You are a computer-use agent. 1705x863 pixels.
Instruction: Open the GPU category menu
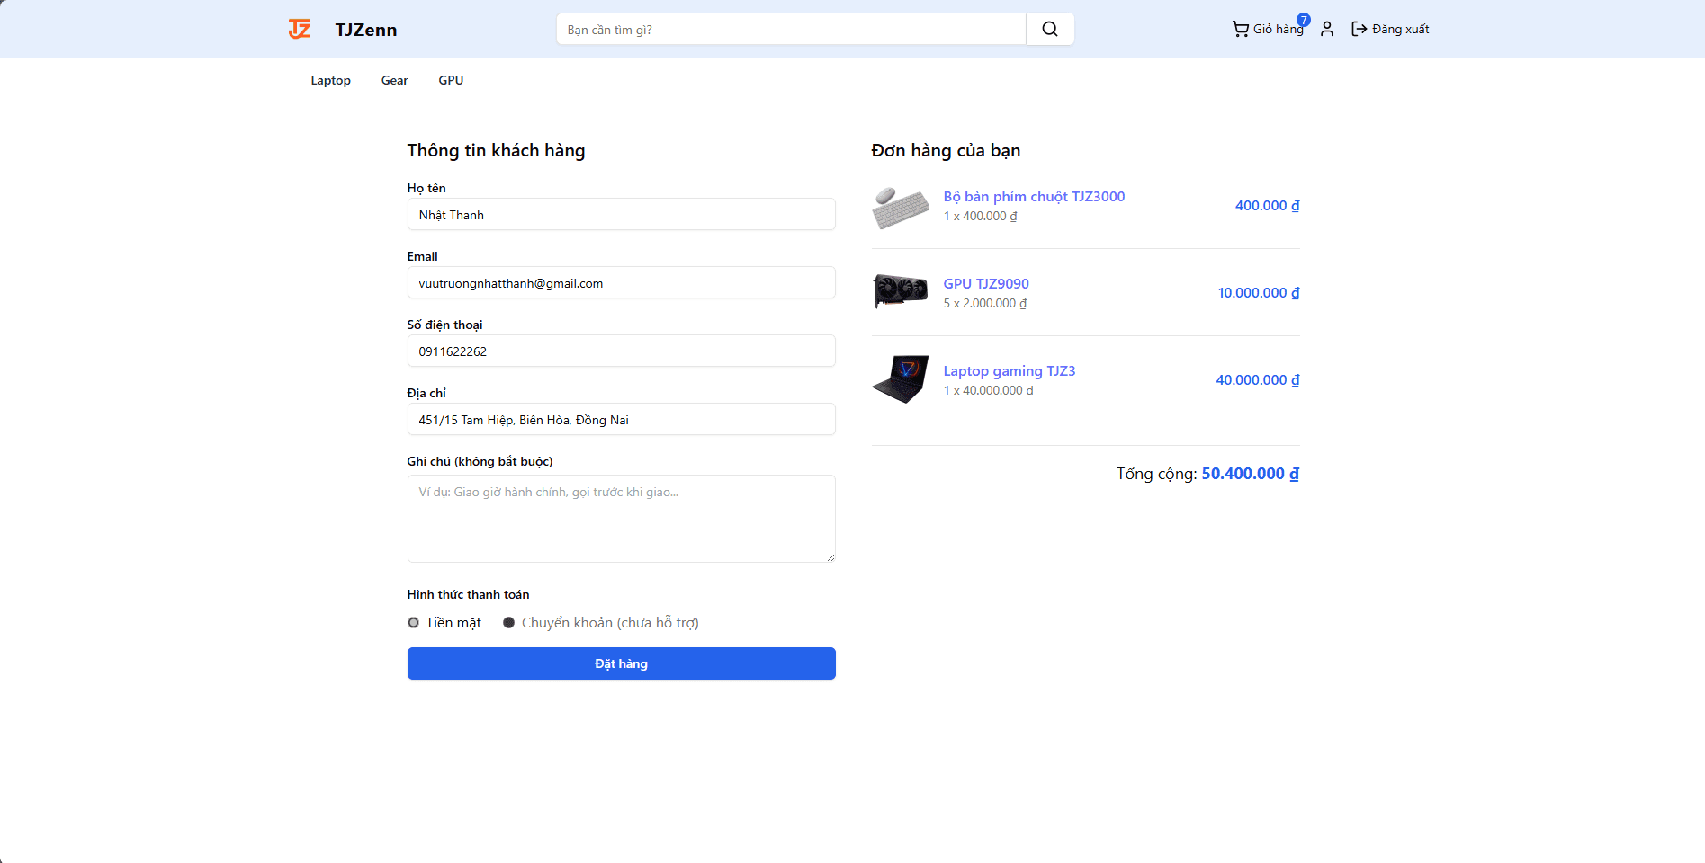451,81
